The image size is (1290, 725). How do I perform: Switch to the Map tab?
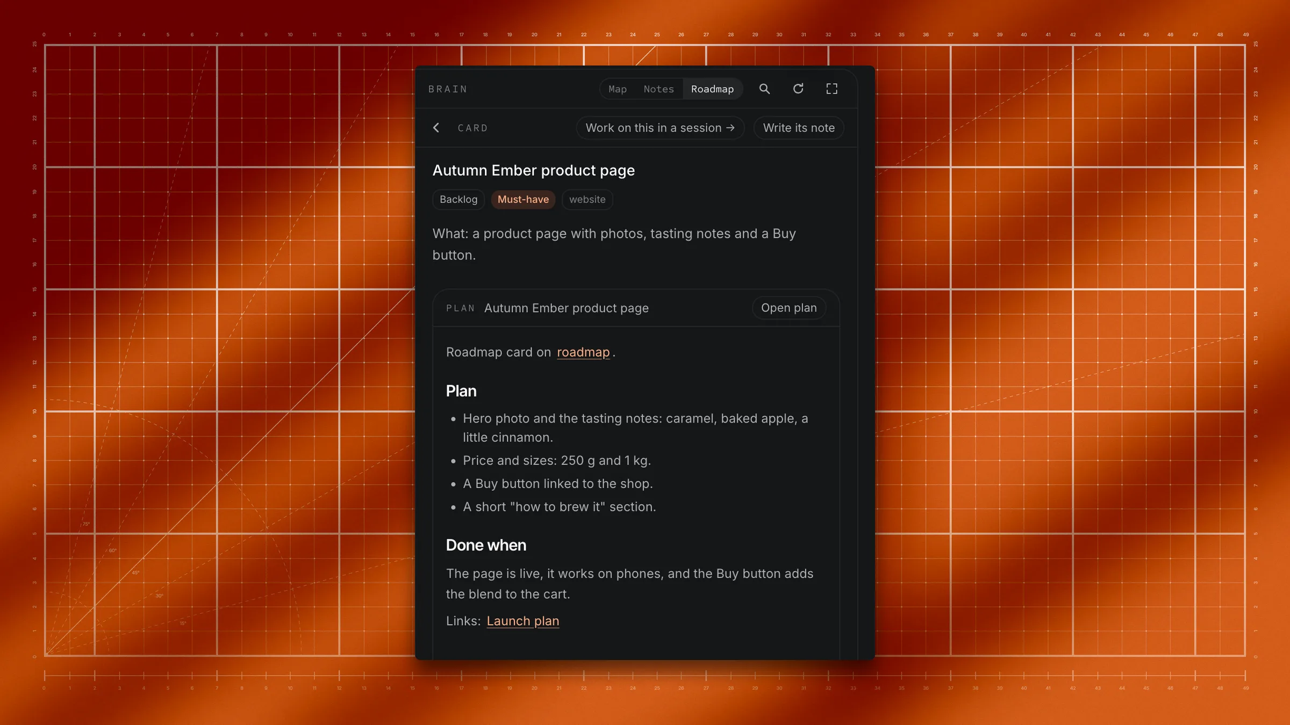pos(618,89)
